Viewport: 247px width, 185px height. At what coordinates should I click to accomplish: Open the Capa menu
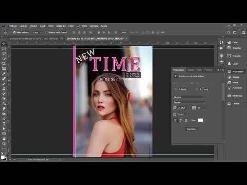click(x=42, y=26)
